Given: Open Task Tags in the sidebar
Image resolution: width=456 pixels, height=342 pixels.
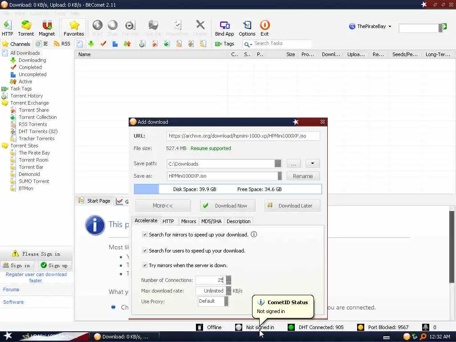Looking at the screenshot, I should click(21, 89).
